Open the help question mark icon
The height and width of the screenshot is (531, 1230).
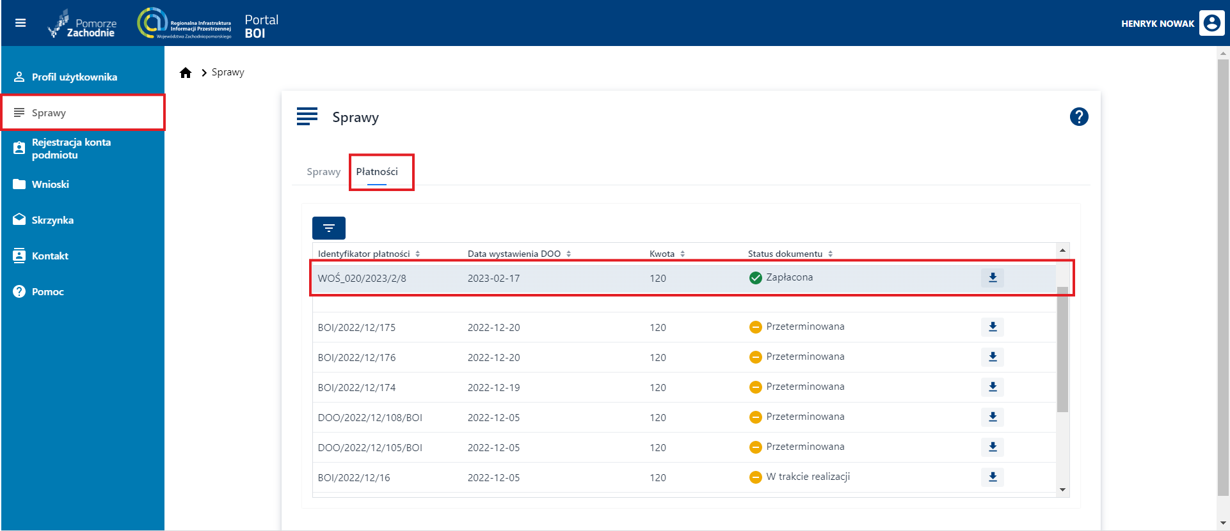1078,117
